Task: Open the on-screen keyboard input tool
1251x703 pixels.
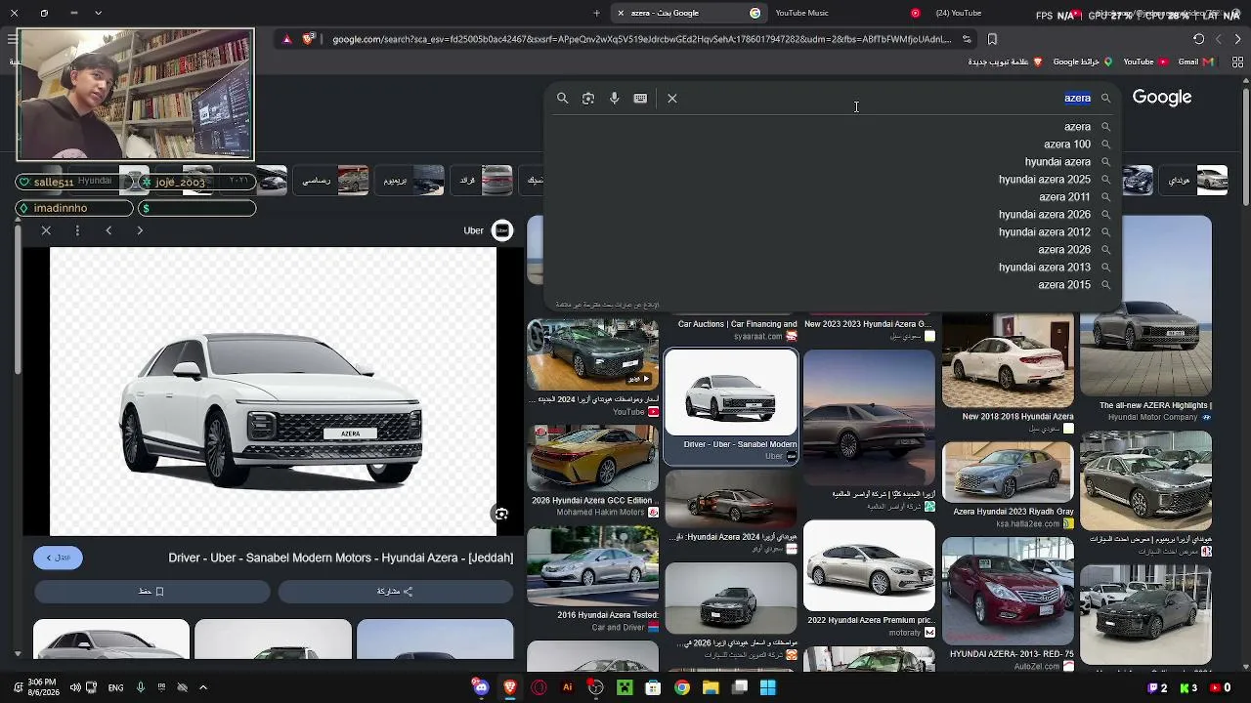Action: point(640,99)
